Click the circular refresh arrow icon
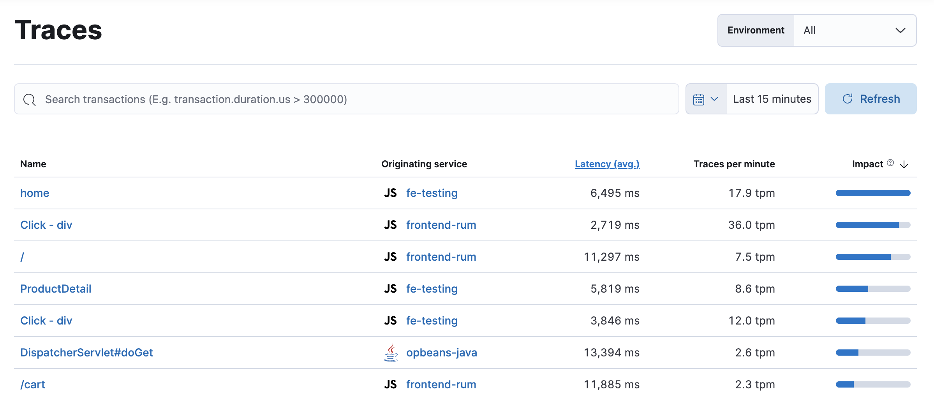This screenshot has width=934, height=400. (849, 99)
